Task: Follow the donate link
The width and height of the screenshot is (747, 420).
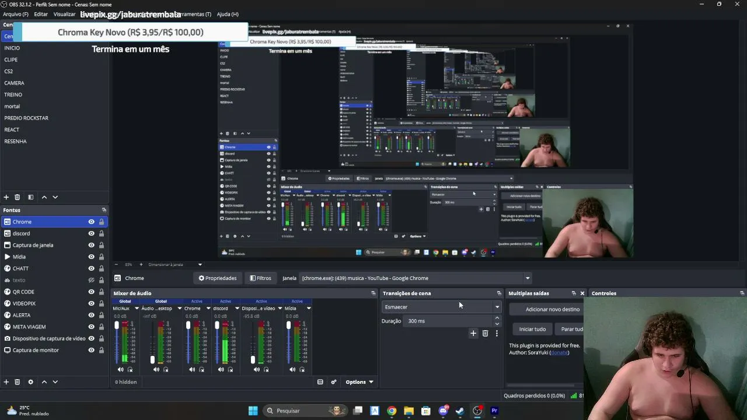Action: click(x=559, y=352)
